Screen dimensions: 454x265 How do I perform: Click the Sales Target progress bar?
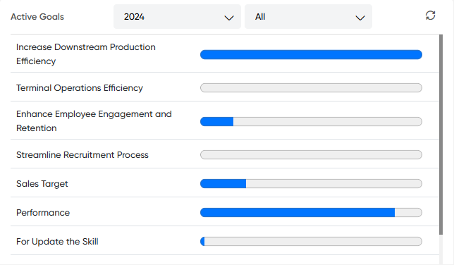pos(311,184)
